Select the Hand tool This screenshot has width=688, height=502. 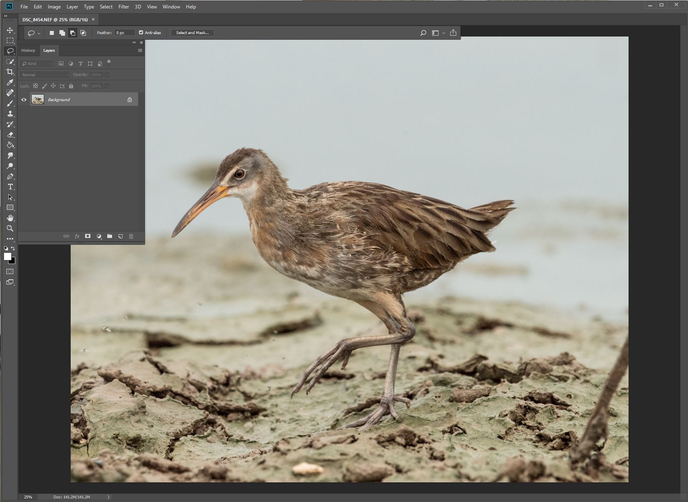10,218
